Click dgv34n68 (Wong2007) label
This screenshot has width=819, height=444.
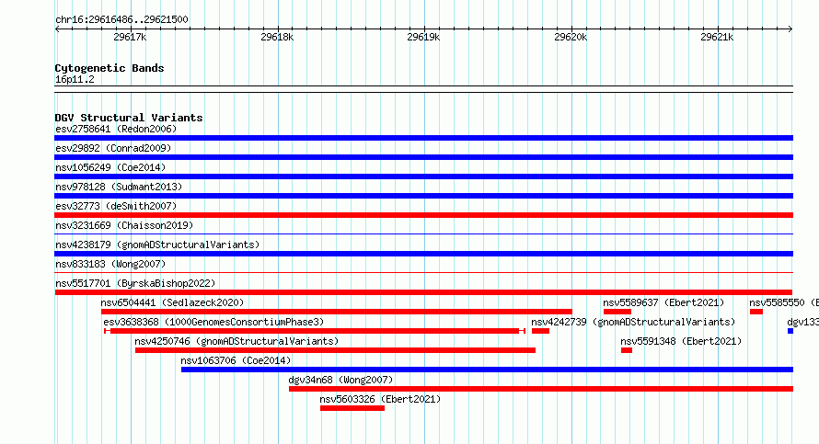[x=340, y=380]
